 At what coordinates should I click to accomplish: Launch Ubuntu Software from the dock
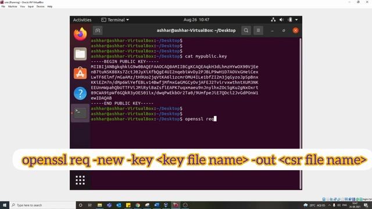click(80, 73)
